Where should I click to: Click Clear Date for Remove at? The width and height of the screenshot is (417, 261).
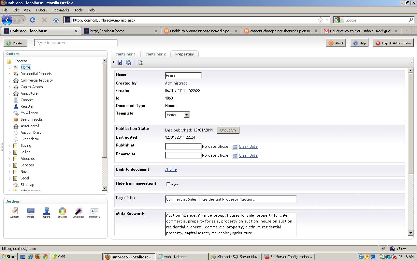pyautogui.click(x=248, y=155)
